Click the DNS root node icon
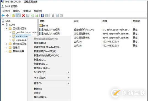Viewport: 148px width, 101px height. pyautogui.click(x=3, y=21)
